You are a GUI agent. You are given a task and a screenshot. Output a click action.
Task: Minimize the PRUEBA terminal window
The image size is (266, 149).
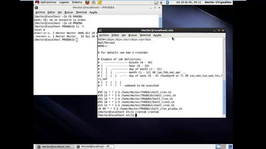(150, 8)
